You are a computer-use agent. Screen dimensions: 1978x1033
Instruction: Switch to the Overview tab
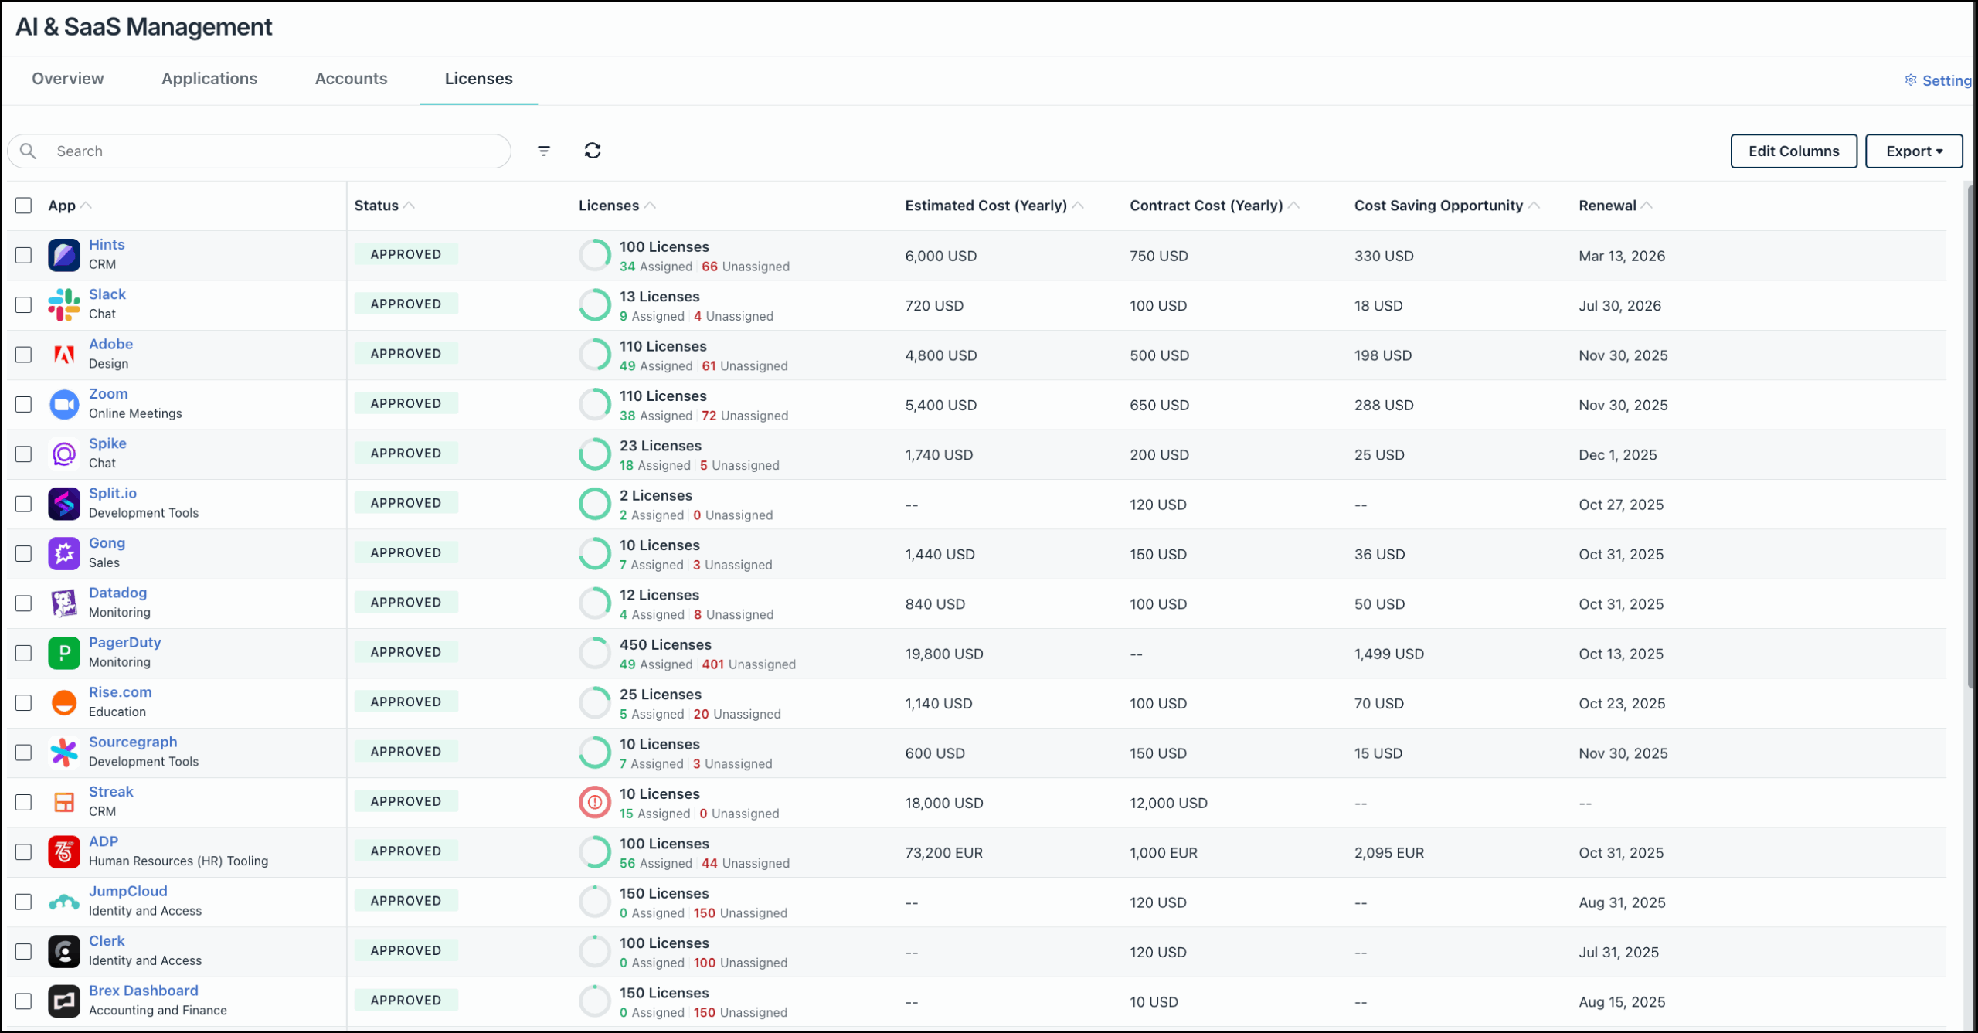click(x=67, y=79)
